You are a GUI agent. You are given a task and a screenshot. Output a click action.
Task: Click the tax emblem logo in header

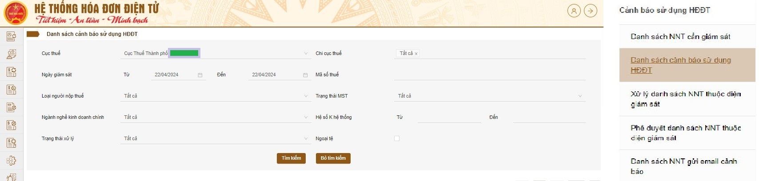(x=15, y=13)
